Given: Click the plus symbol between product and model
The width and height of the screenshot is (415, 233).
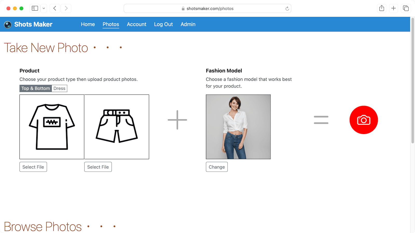Looking at the screenshot, I should (177, 120).
